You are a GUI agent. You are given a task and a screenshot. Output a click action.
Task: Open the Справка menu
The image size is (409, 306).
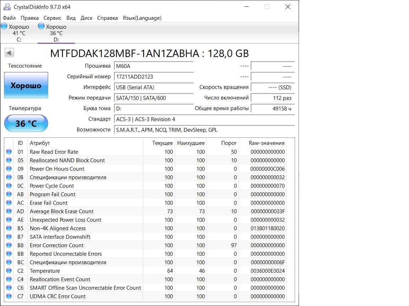[x=108, y=18]
